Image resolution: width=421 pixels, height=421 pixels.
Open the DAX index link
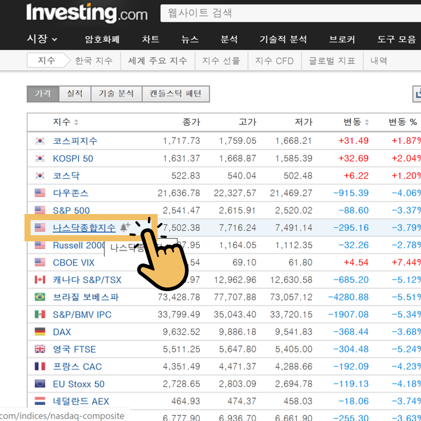pyautogui.click(x=62, y=332)
